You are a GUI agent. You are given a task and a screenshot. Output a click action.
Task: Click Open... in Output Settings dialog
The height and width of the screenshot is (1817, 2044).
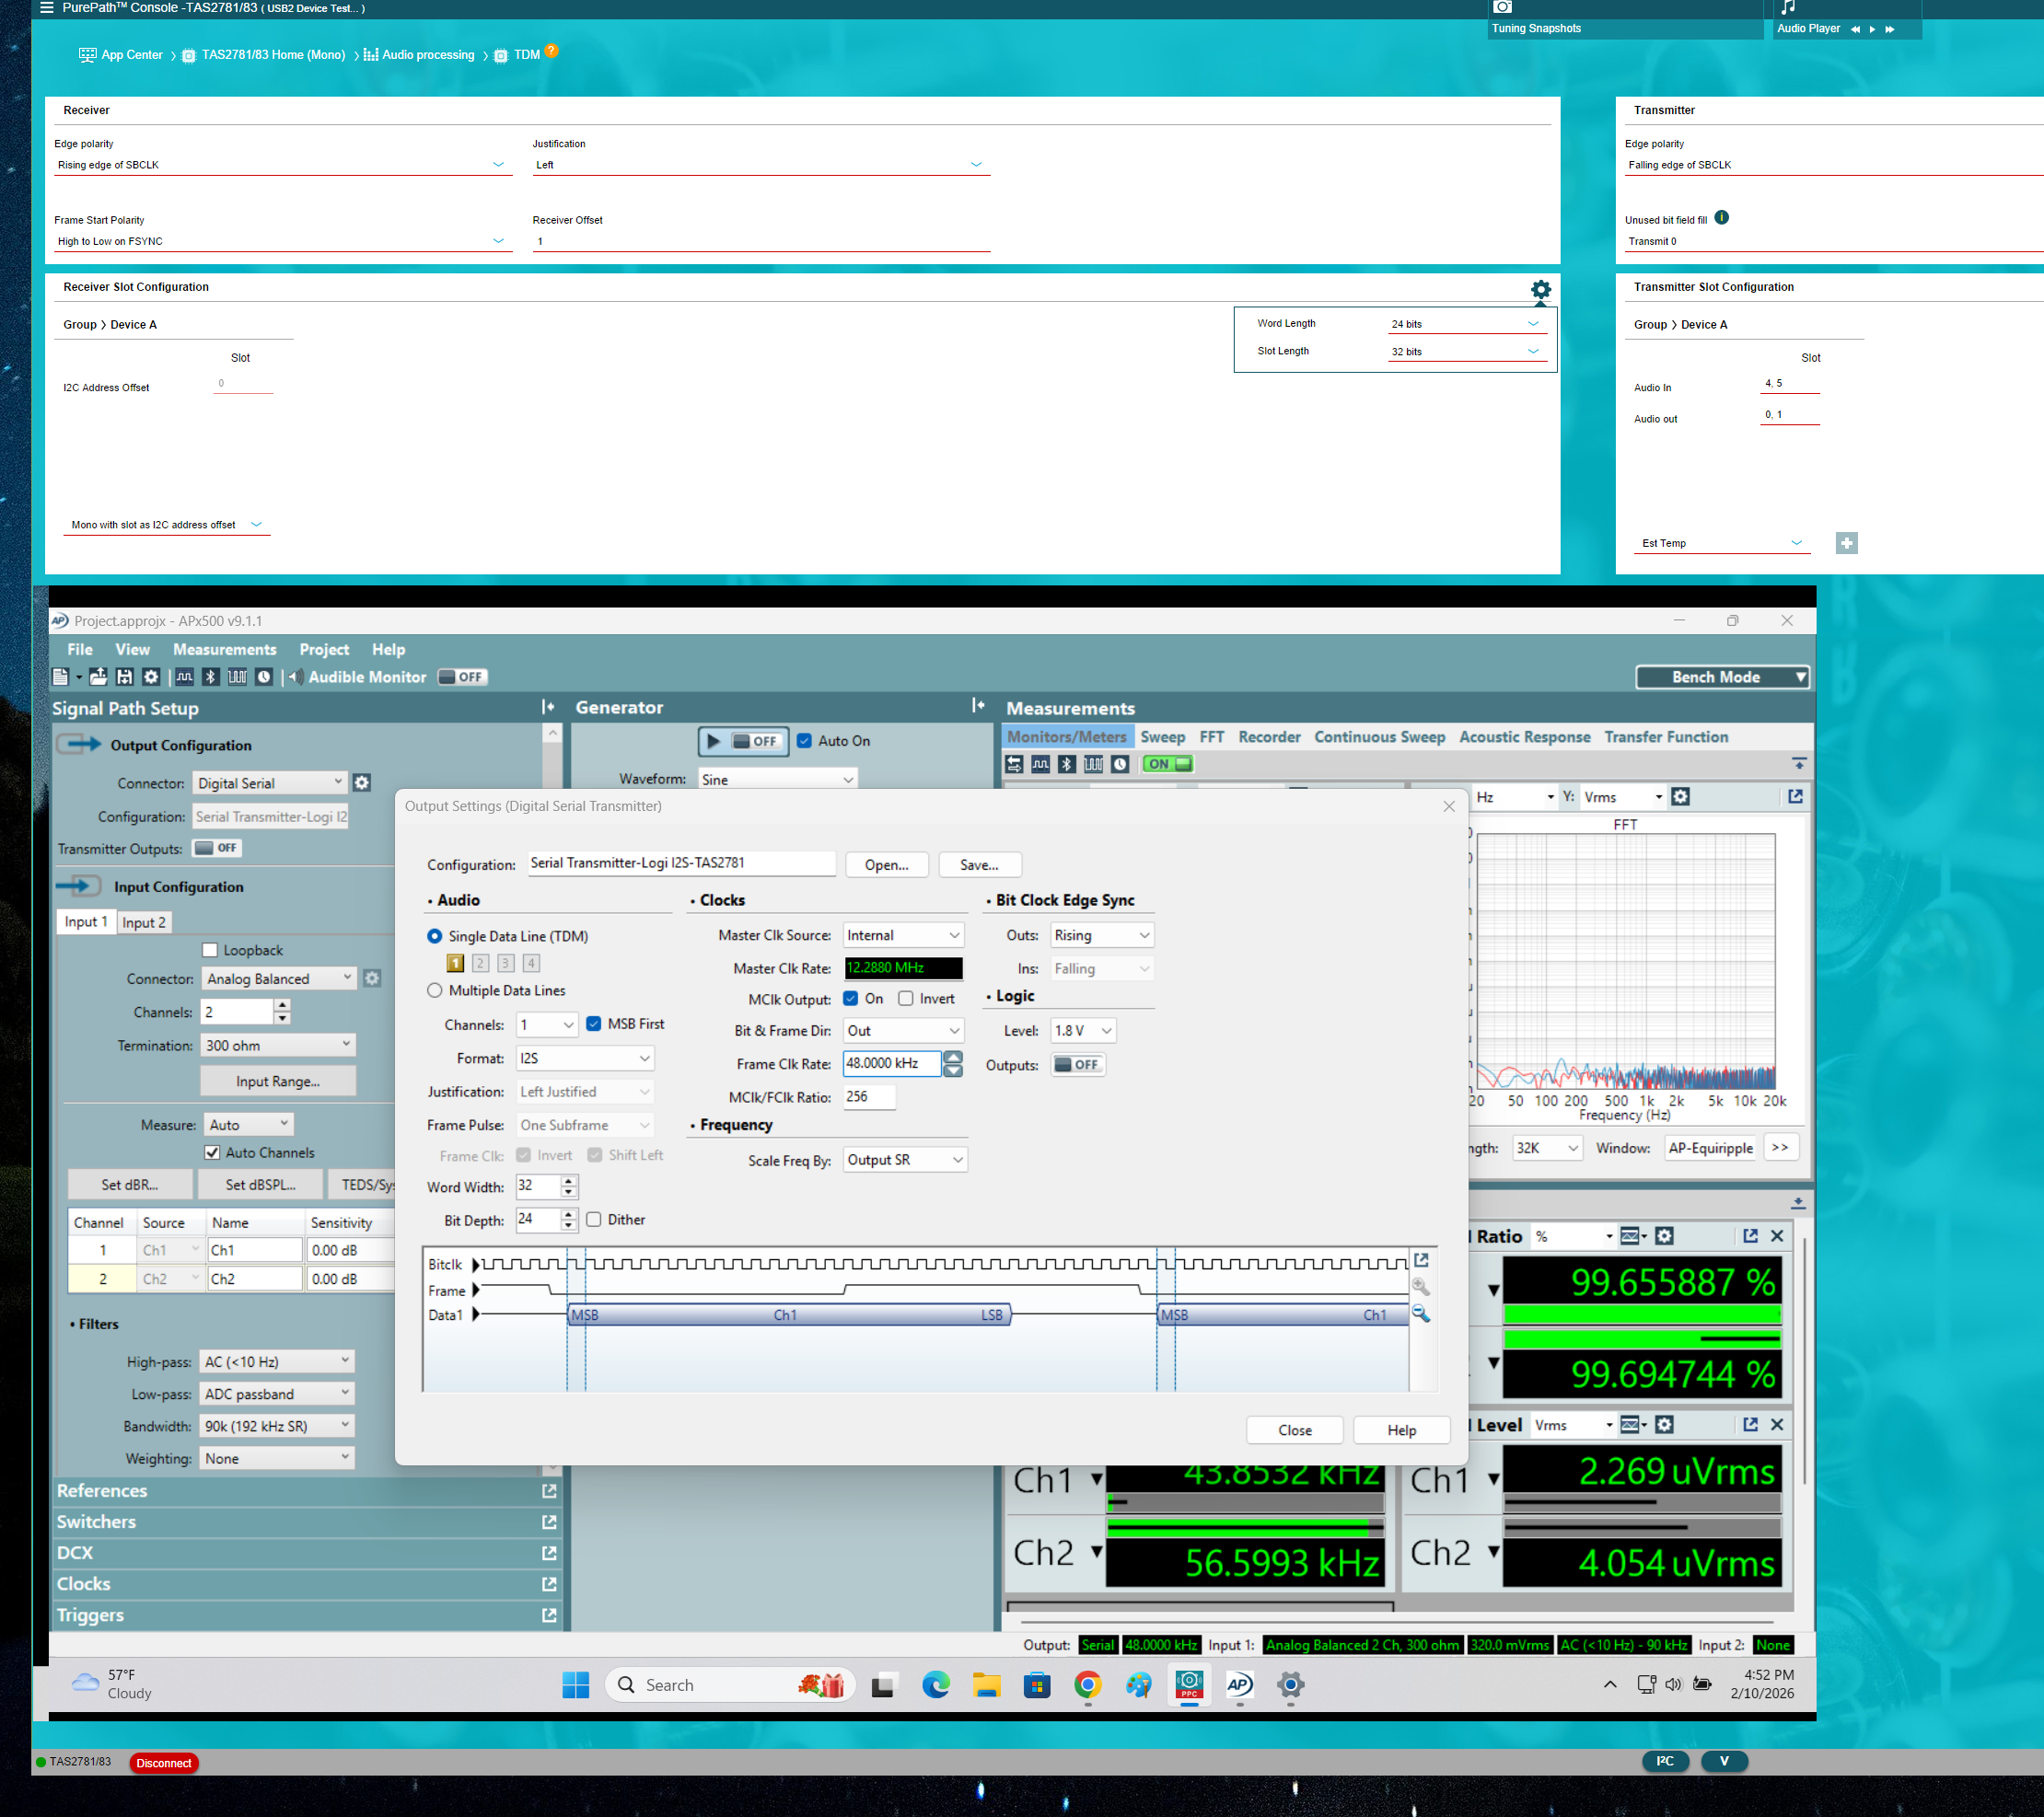(x=887, y=864)
